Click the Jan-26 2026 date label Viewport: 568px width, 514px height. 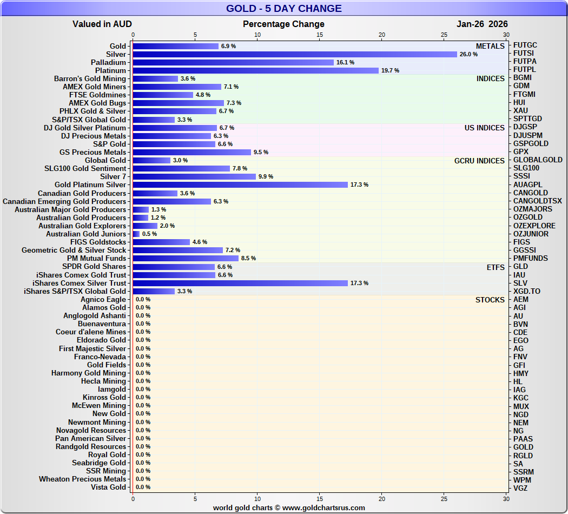pos(482,24)
